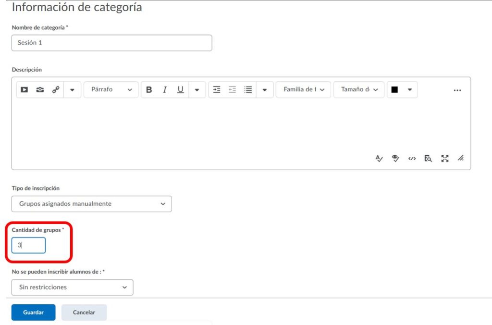Insert a bulleted list
The image size is (492, 325).
tap(248, 90)
